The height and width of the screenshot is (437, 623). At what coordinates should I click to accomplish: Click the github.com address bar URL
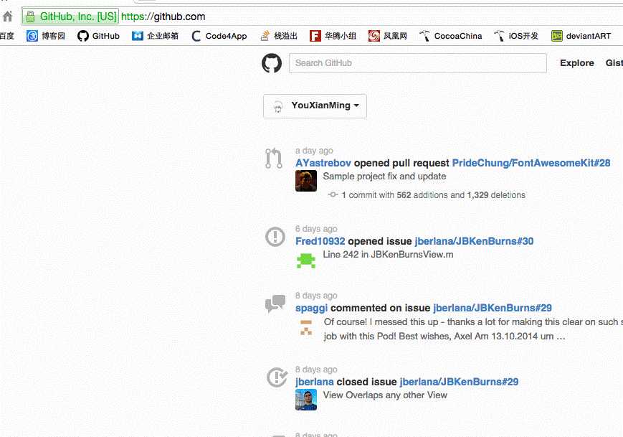[163, 17]
